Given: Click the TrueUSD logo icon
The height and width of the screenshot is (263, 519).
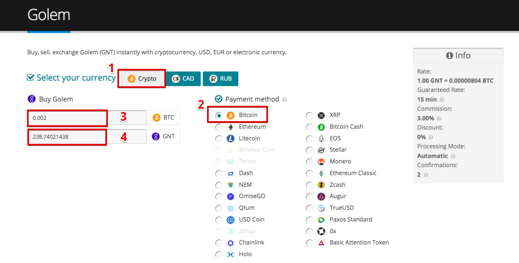Looking at the screenshot, I should tap(321, 208).
